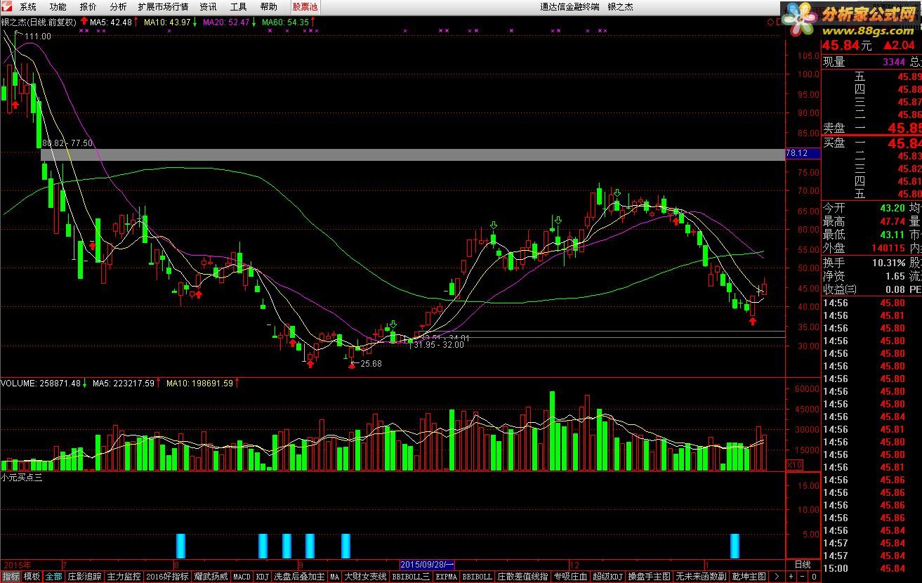Click the > arrow to show more tabs

pyautogui.click(x=775, y=577)
